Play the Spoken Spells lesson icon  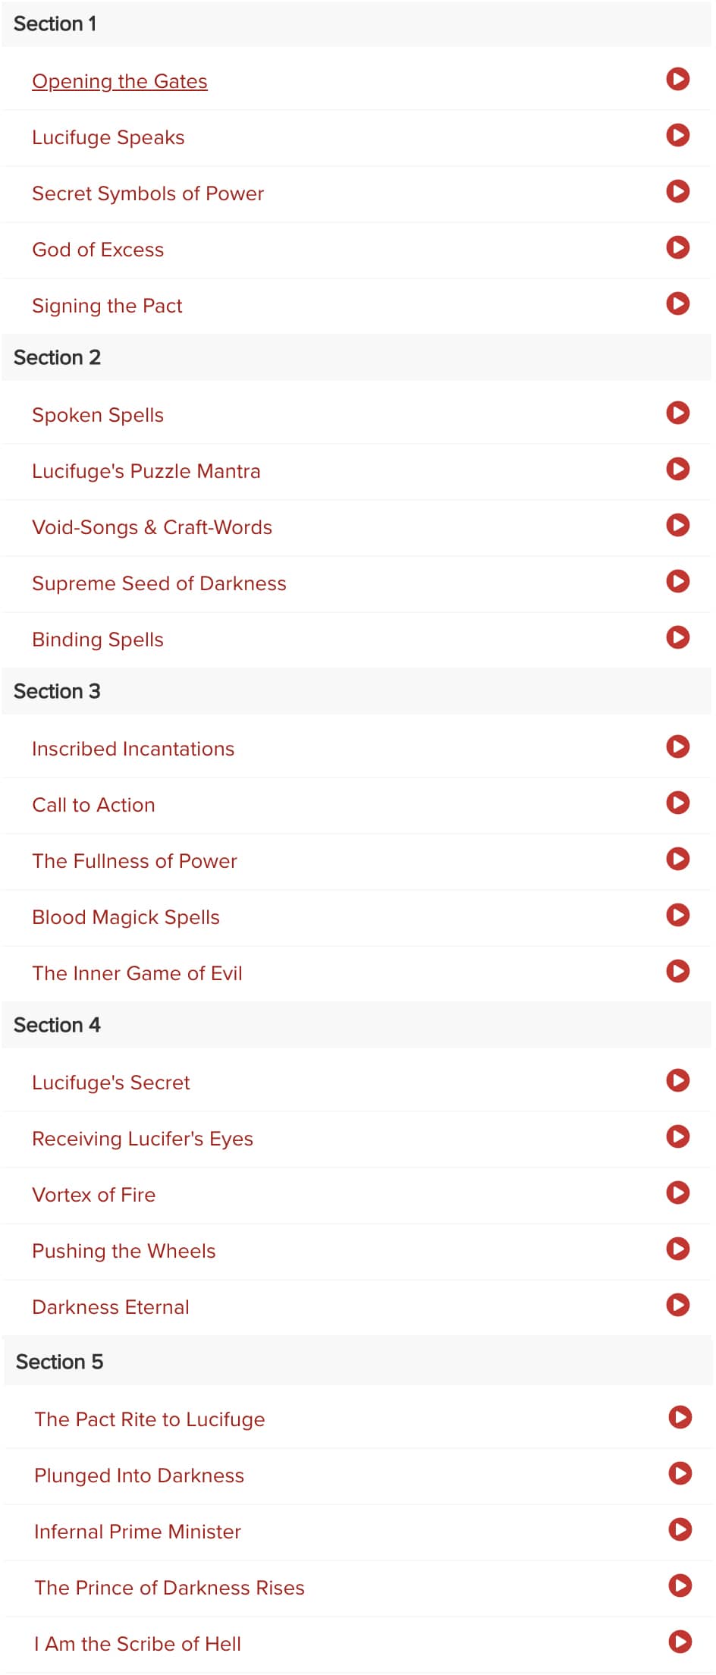coord(677,413)
